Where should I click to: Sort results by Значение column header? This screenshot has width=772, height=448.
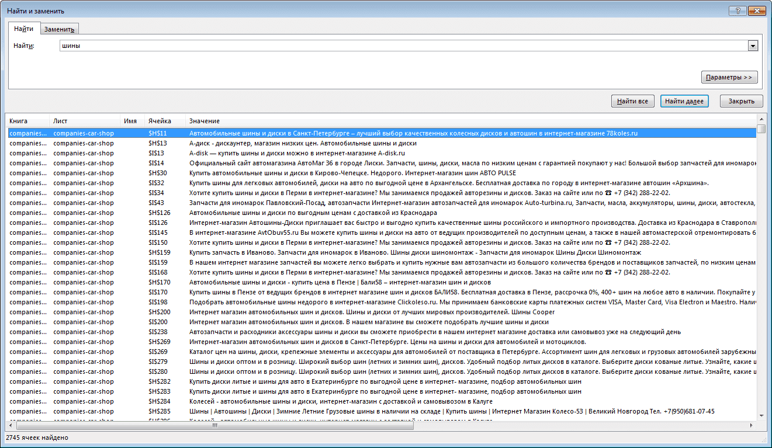(x=471, y=121)
